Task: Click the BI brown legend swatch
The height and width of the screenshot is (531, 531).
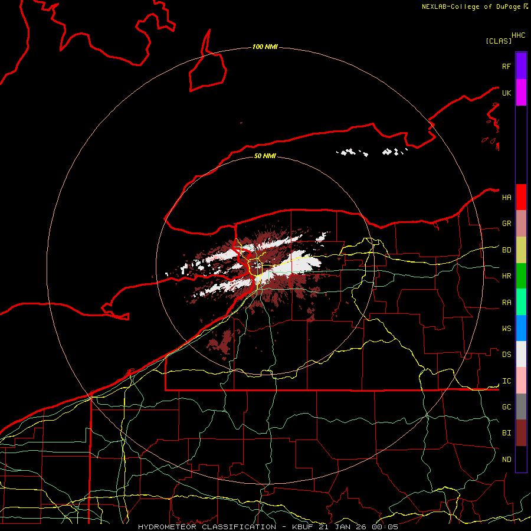Action: tap(521, 433)
